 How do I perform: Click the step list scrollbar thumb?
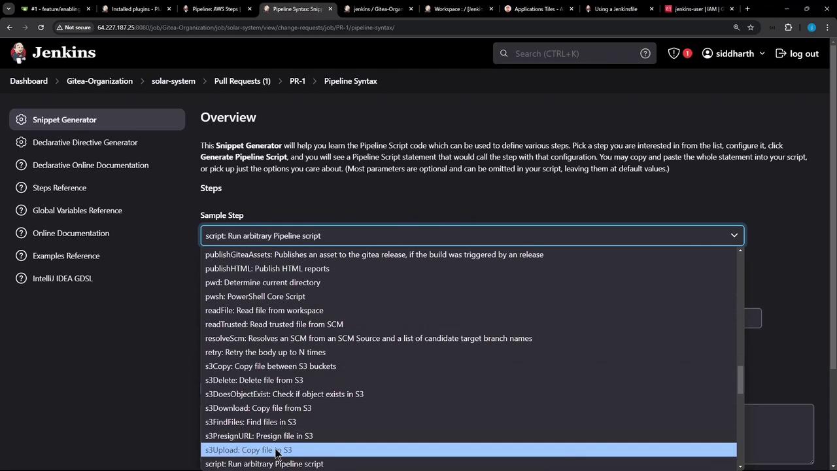point(740,380)
